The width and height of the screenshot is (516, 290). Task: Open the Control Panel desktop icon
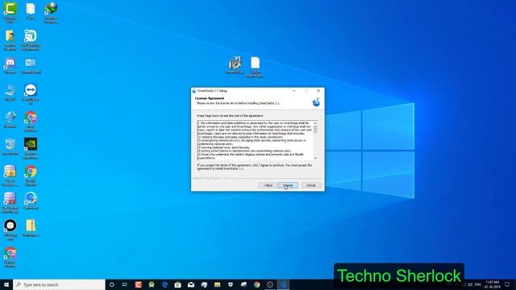coord(31,65)
